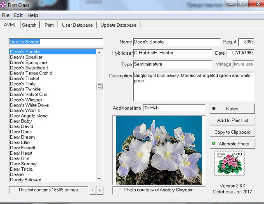Click the list scroll down arrow
264x204 pixels.
tap(99, 178)
